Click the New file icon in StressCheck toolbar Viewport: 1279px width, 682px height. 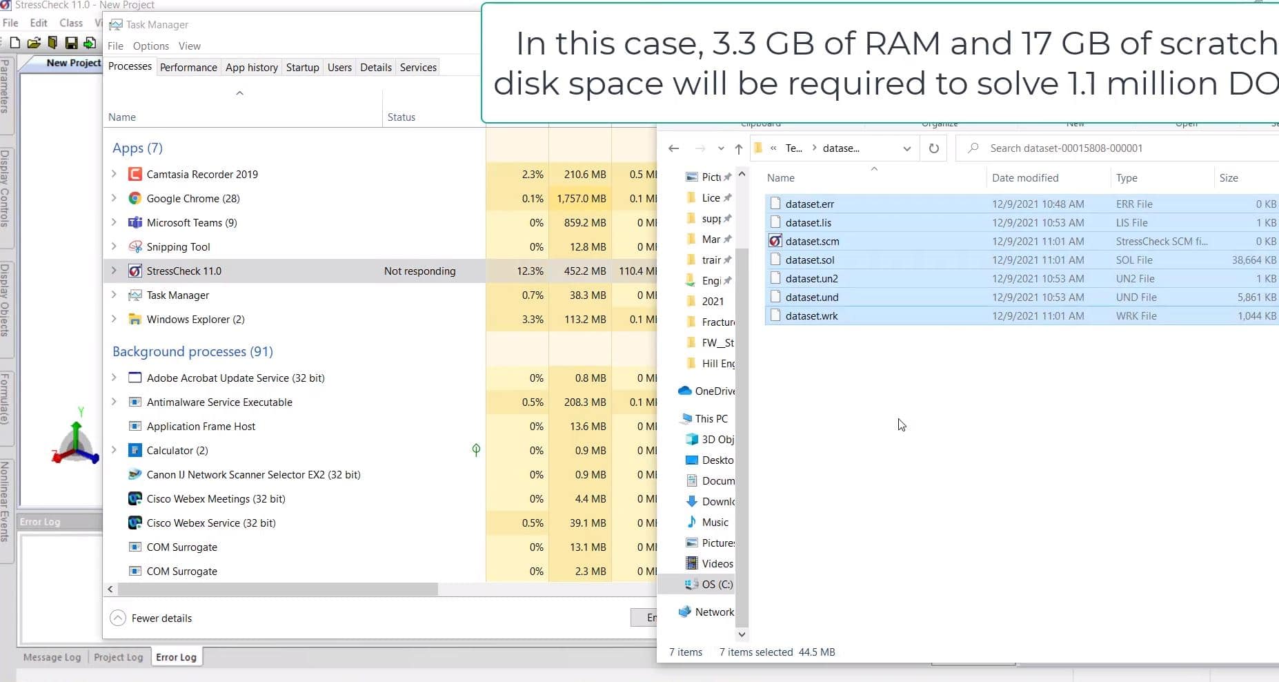click(14, 43)
